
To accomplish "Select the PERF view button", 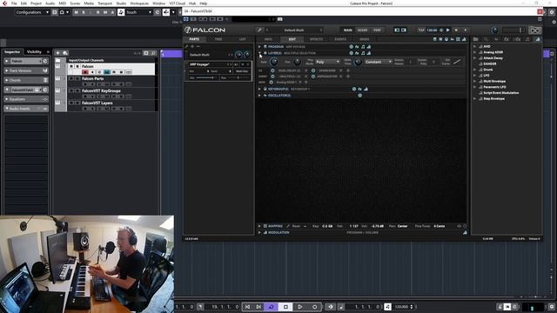I will coord(377,30).
